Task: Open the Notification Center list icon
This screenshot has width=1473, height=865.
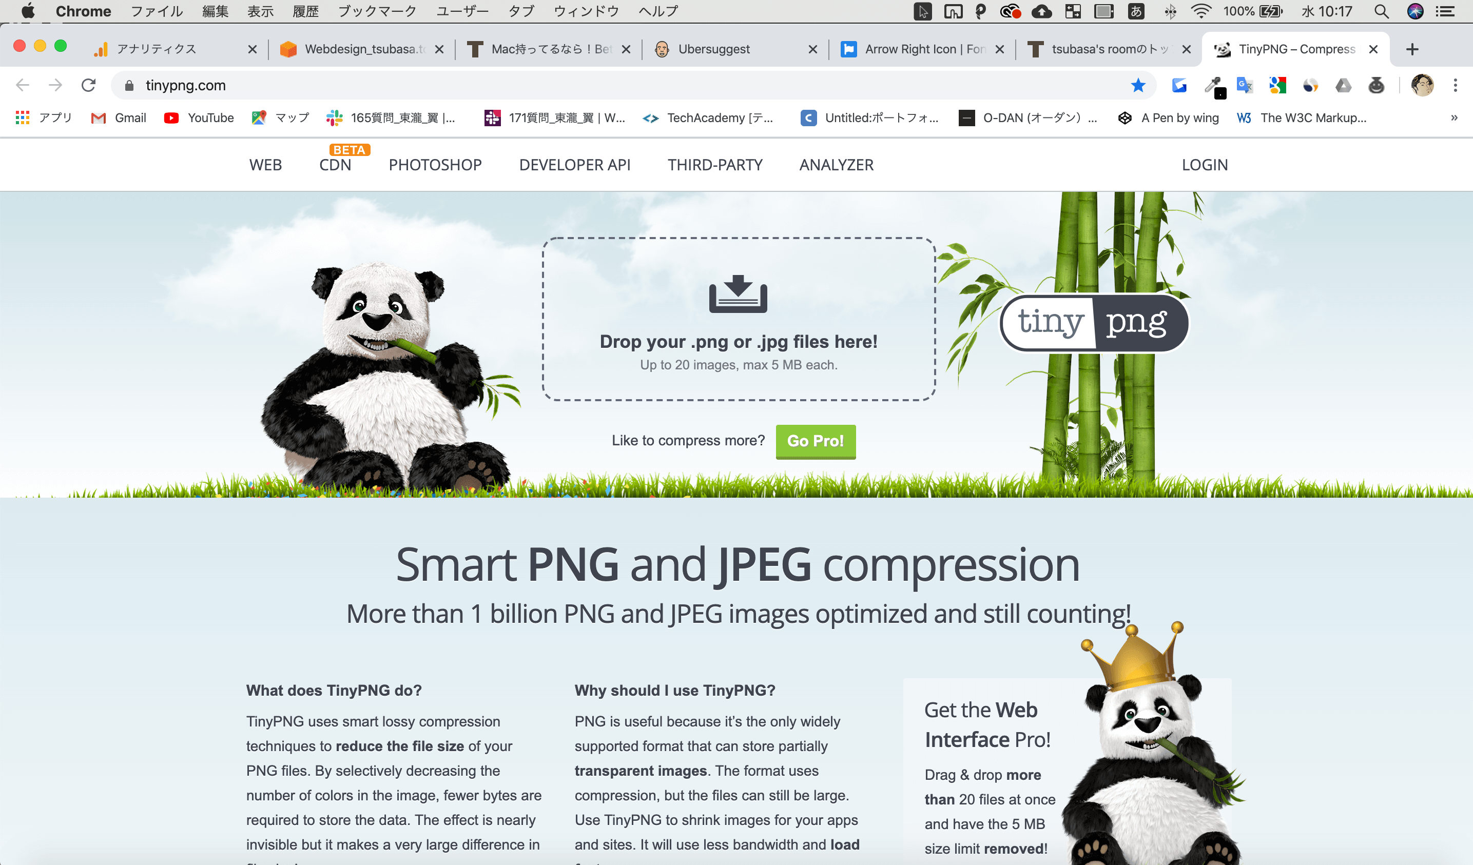Action: (1445, 11)
